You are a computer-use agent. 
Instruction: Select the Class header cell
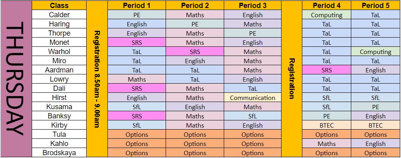(x=59, y=5)
